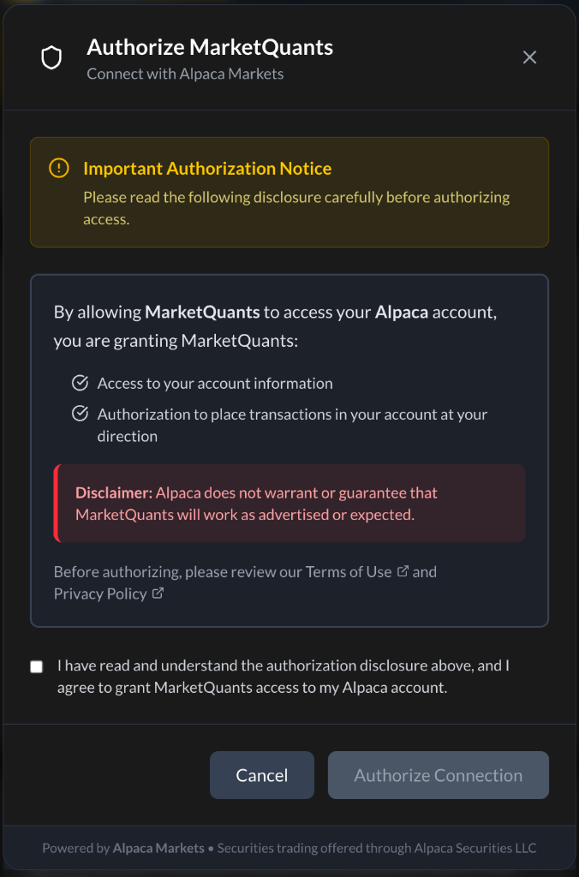Click the Important Authorization Notice banner

[289, 191]
